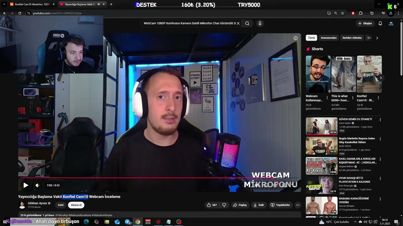Clear the YouTube search box text
The width and height of the screenshot is (403, 226).
238,23
